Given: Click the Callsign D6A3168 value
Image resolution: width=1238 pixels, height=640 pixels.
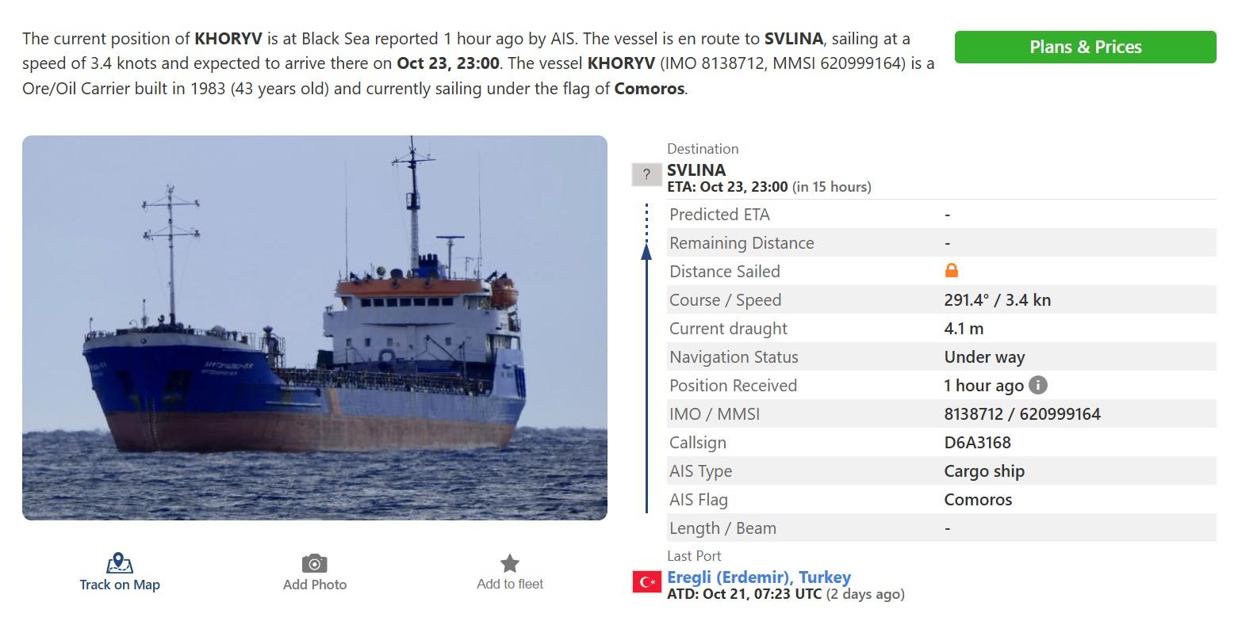Looking at the screenshot, I should [x=977, y=443].
